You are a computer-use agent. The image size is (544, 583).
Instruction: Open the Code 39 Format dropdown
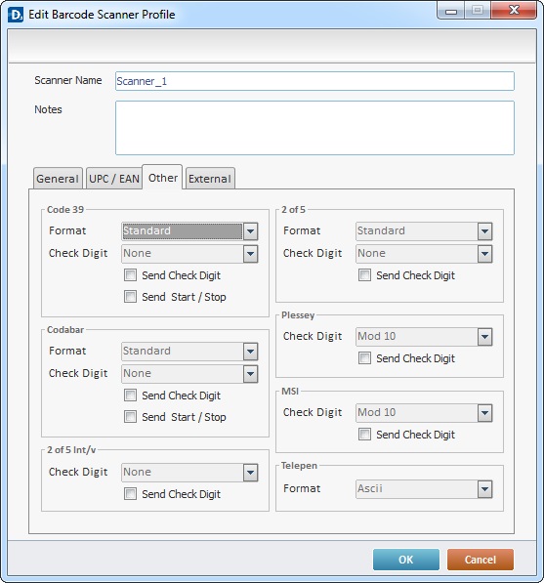189,231
